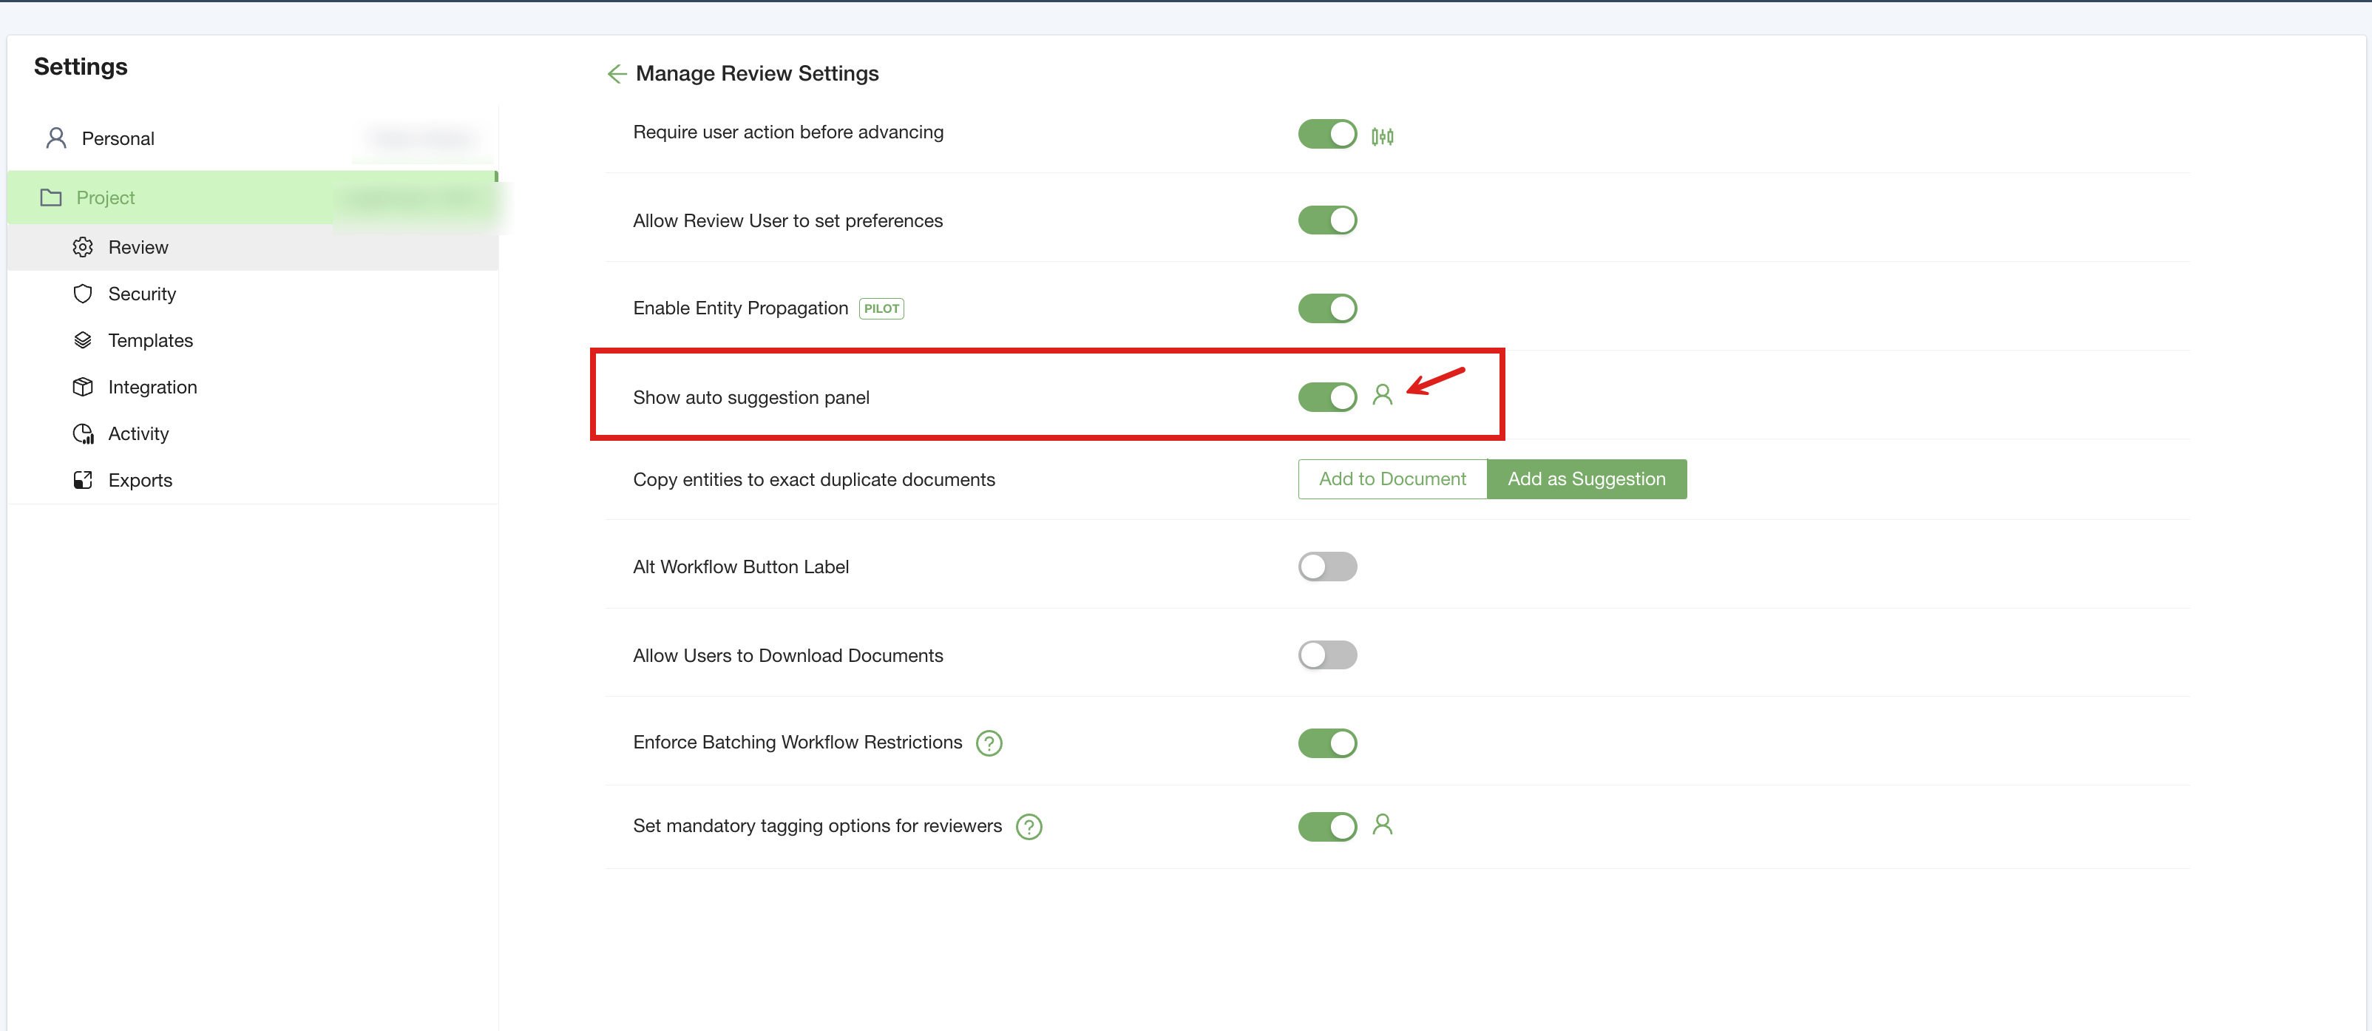
Task: Select Add as Suggestion button
Action: (1585, 479)
